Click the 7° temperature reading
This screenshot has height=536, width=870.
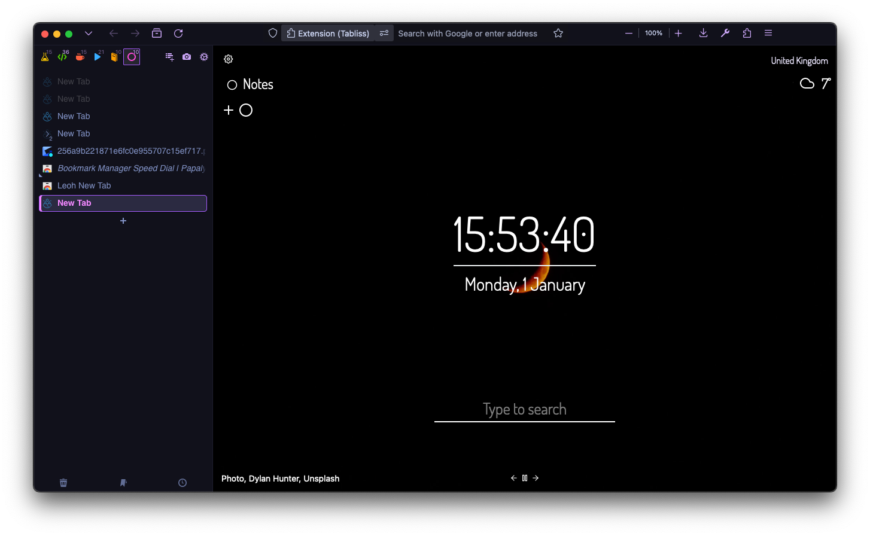(x=826, y=84)
